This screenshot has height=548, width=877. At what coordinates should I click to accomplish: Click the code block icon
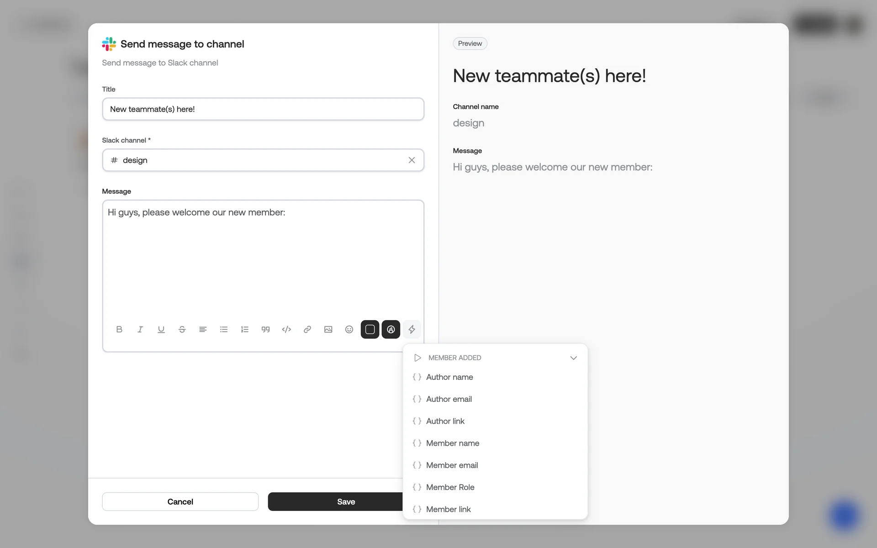pos(286,329)
